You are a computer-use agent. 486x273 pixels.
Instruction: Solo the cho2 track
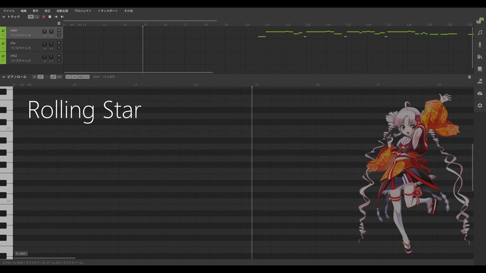pyautogui.click(x=59, y=60)
